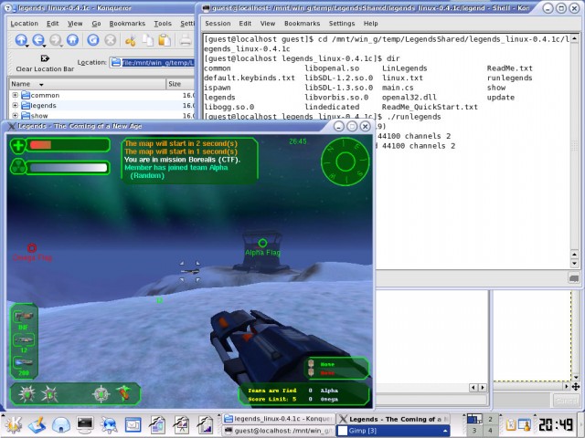Screen dimensions: 585x438
Task: Select the common folder row in Konqueror
Action: pyautogui.click(x=101, y=95)
